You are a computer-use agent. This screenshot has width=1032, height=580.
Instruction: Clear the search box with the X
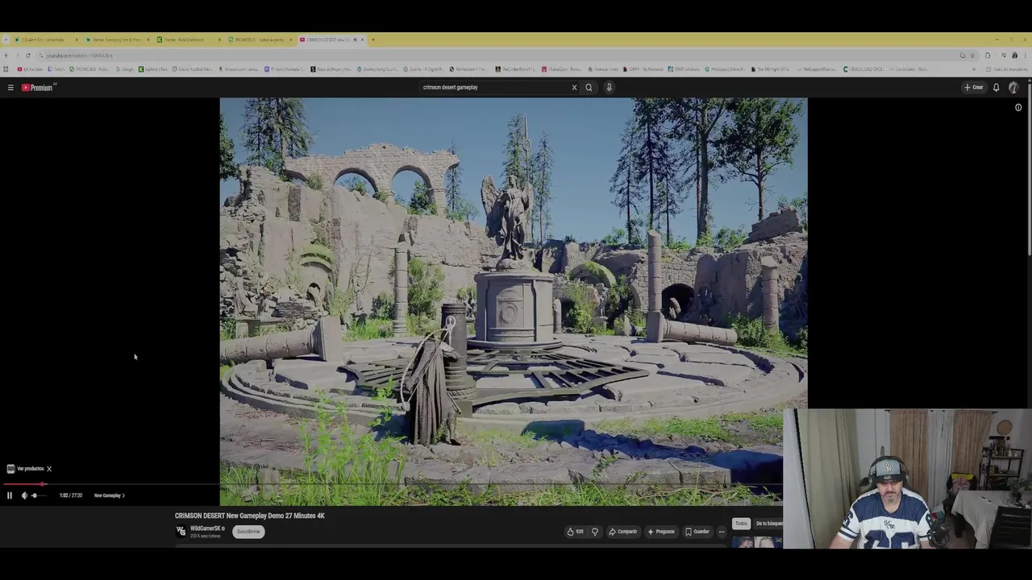click(x=574, y=87)
